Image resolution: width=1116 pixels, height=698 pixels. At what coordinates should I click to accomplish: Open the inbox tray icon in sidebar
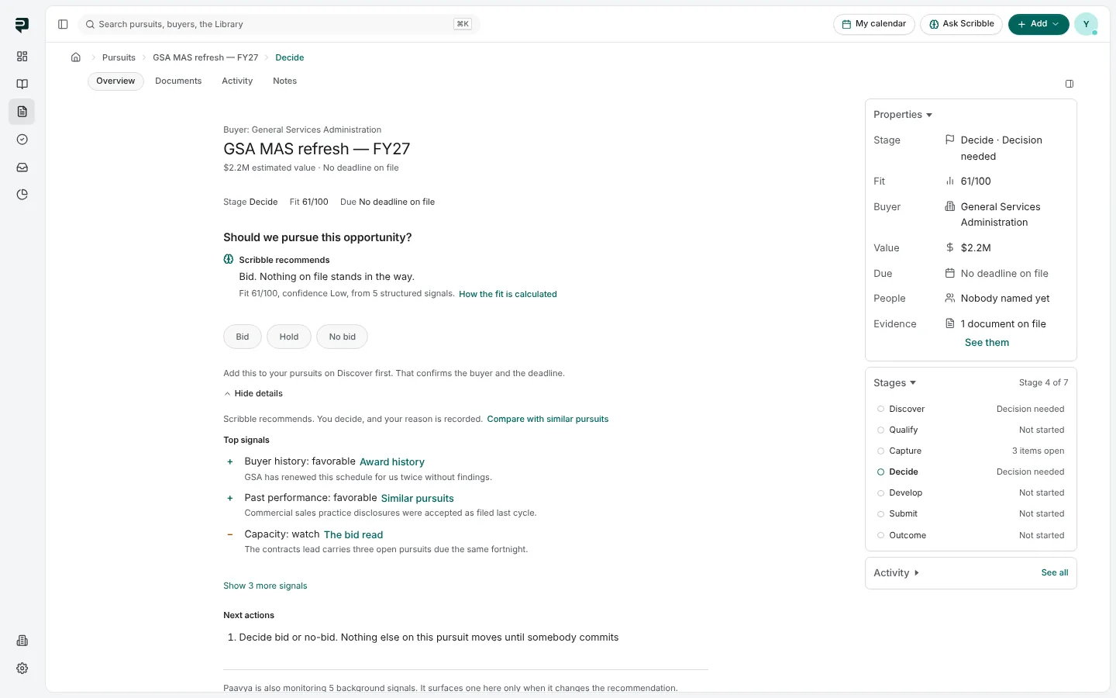pos(22,168)
